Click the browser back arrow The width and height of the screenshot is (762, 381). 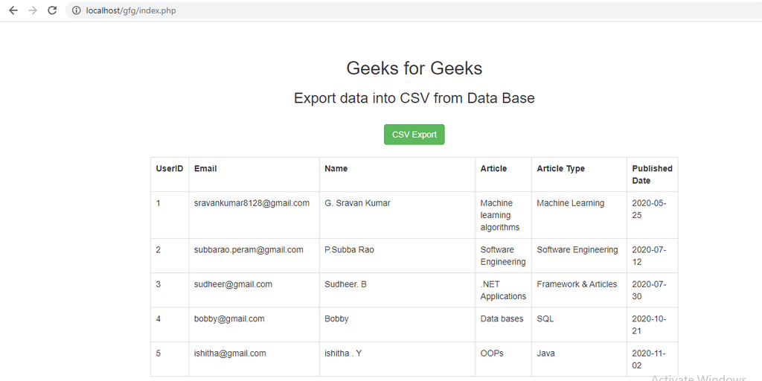point(13,10)
